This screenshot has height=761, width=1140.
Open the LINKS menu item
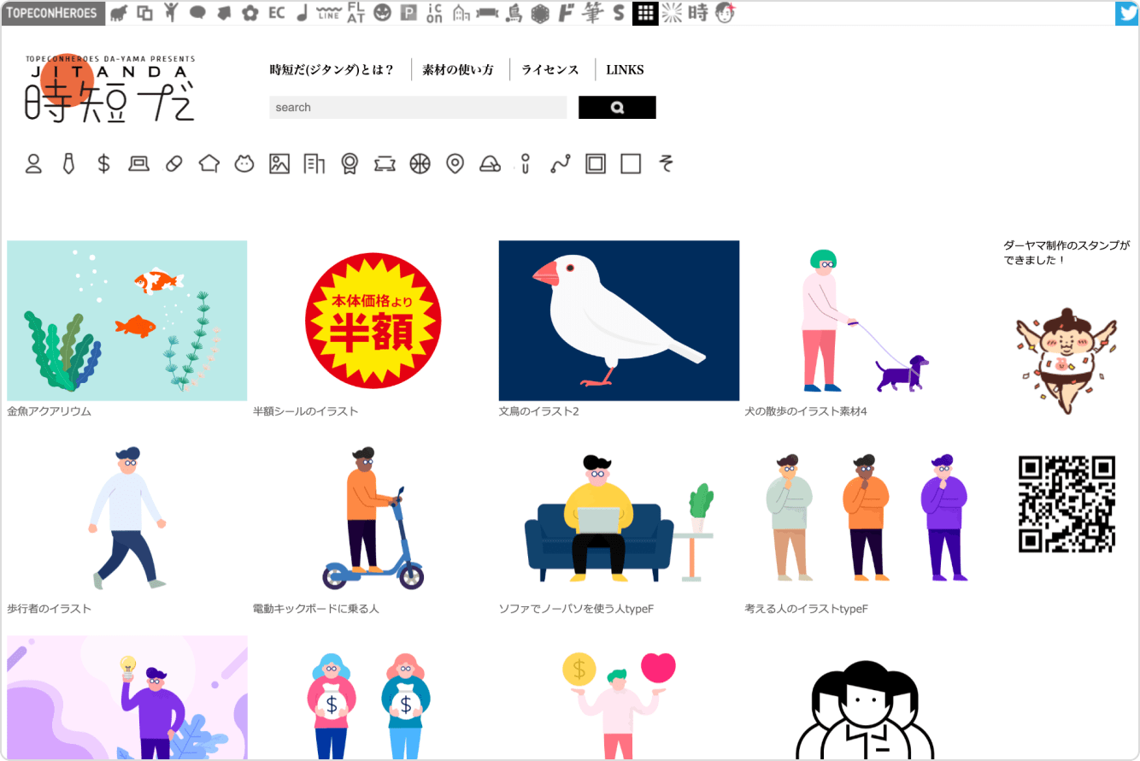click(x=625, y=70)
